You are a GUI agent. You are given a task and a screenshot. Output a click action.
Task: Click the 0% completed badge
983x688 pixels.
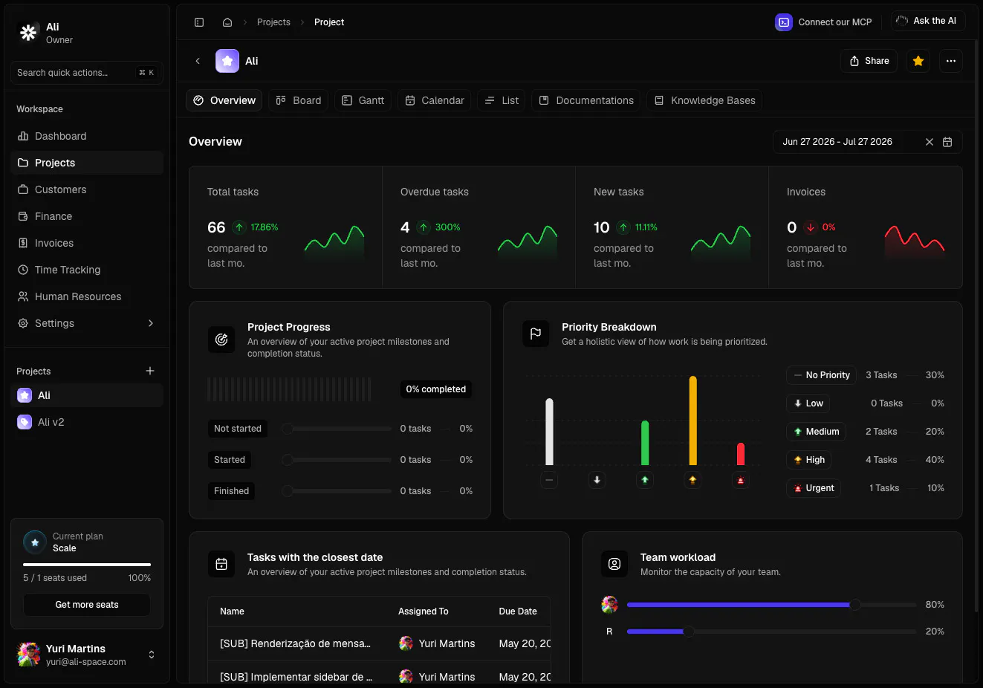[x=436, y=389]
